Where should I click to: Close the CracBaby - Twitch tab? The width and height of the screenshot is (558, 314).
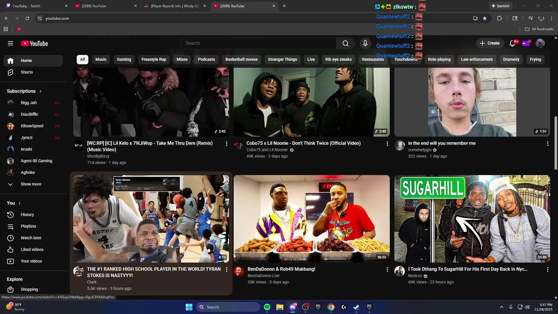[x=66, y=6]
